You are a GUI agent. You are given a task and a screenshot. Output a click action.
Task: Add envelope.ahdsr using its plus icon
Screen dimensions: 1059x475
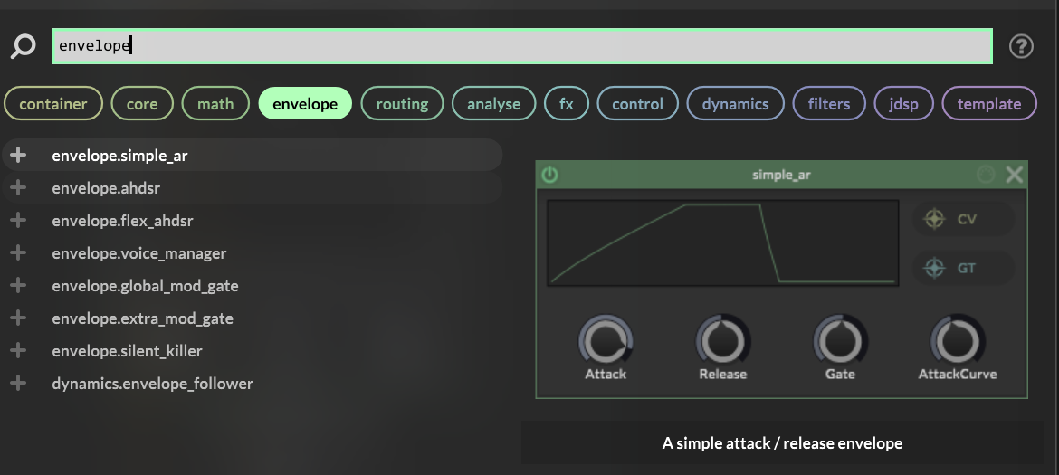pyautogui.click(x=17, y=188)
